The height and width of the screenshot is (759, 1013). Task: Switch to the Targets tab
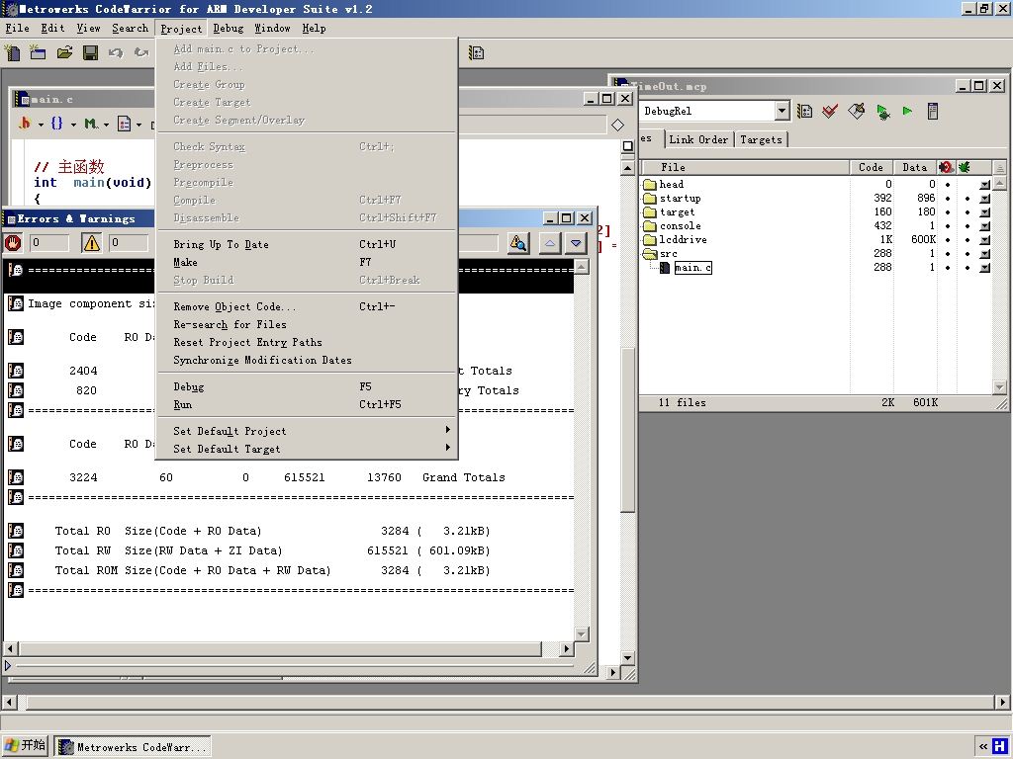point(761,139)
